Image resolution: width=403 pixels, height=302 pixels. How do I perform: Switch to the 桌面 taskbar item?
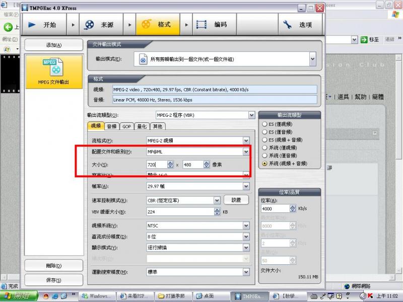(211, 296)
